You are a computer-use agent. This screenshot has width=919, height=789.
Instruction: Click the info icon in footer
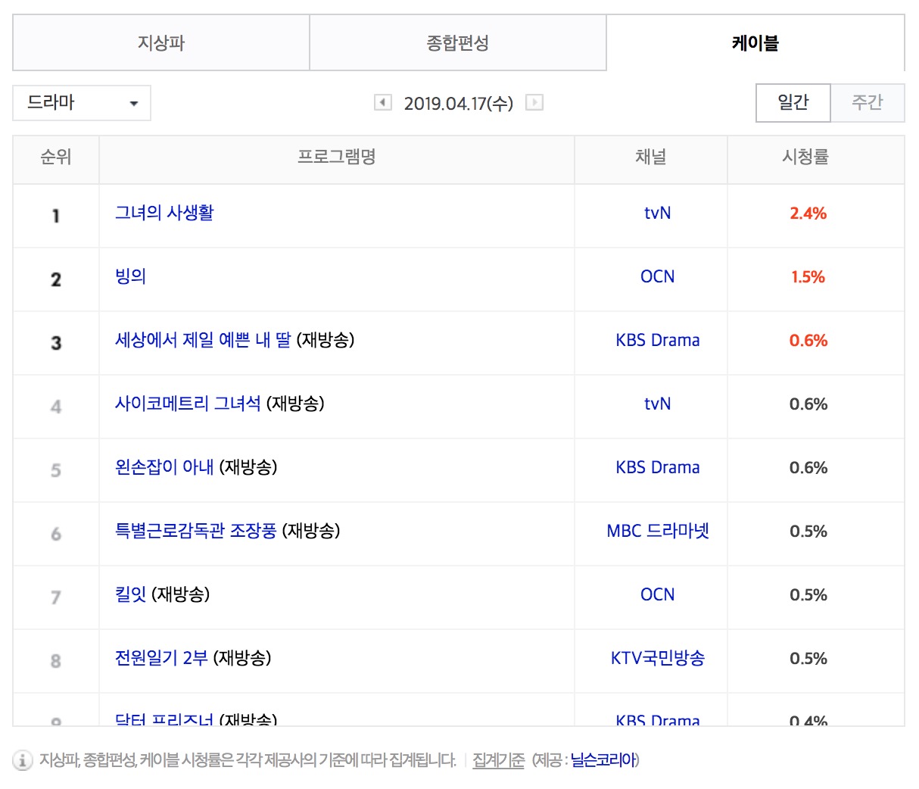(x=23, y=760)
